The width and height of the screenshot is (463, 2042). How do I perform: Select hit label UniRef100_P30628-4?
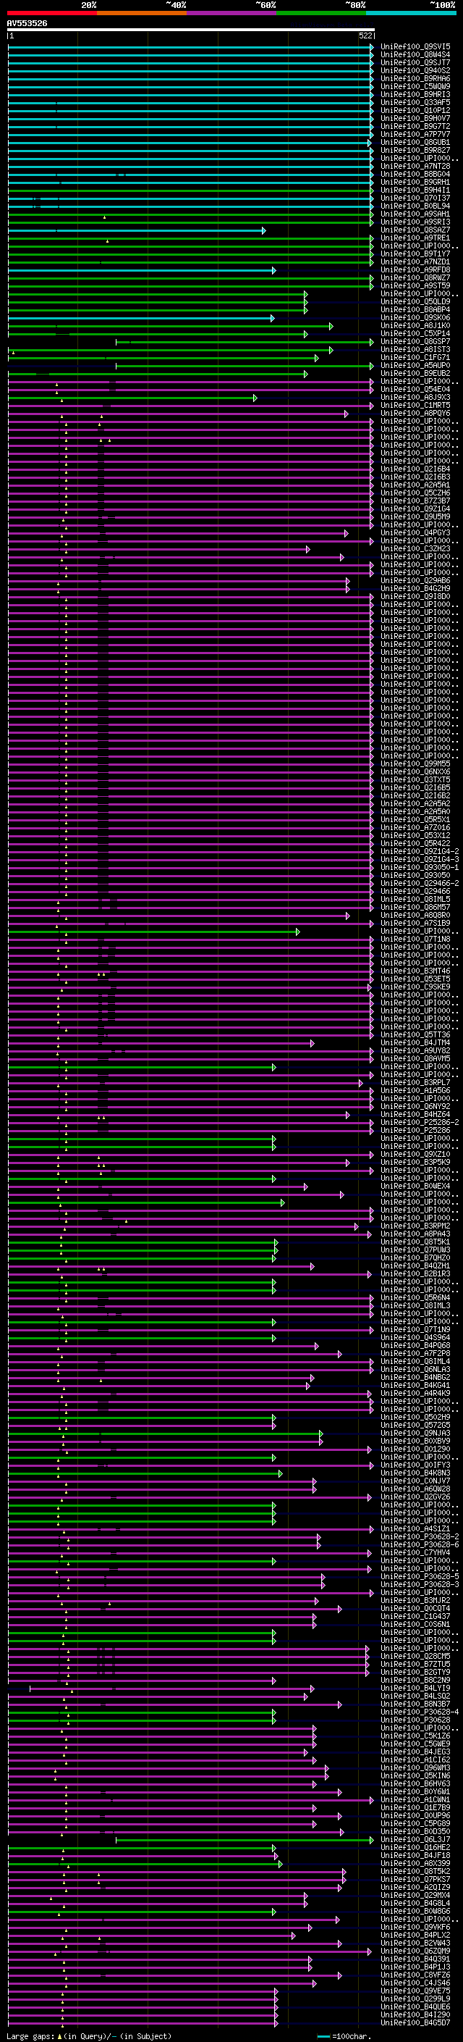(x=420, y=1712)
